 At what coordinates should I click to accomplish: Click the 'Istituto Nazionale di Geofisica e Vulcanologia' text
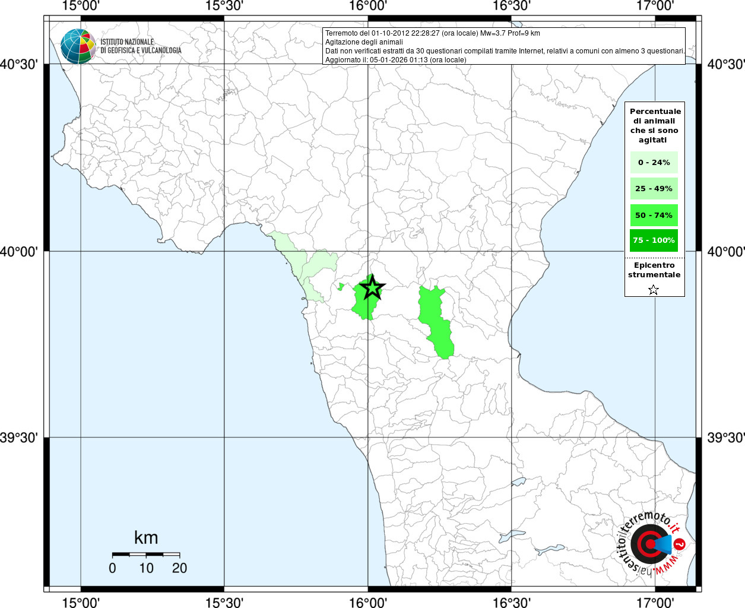tap(141, 46)
